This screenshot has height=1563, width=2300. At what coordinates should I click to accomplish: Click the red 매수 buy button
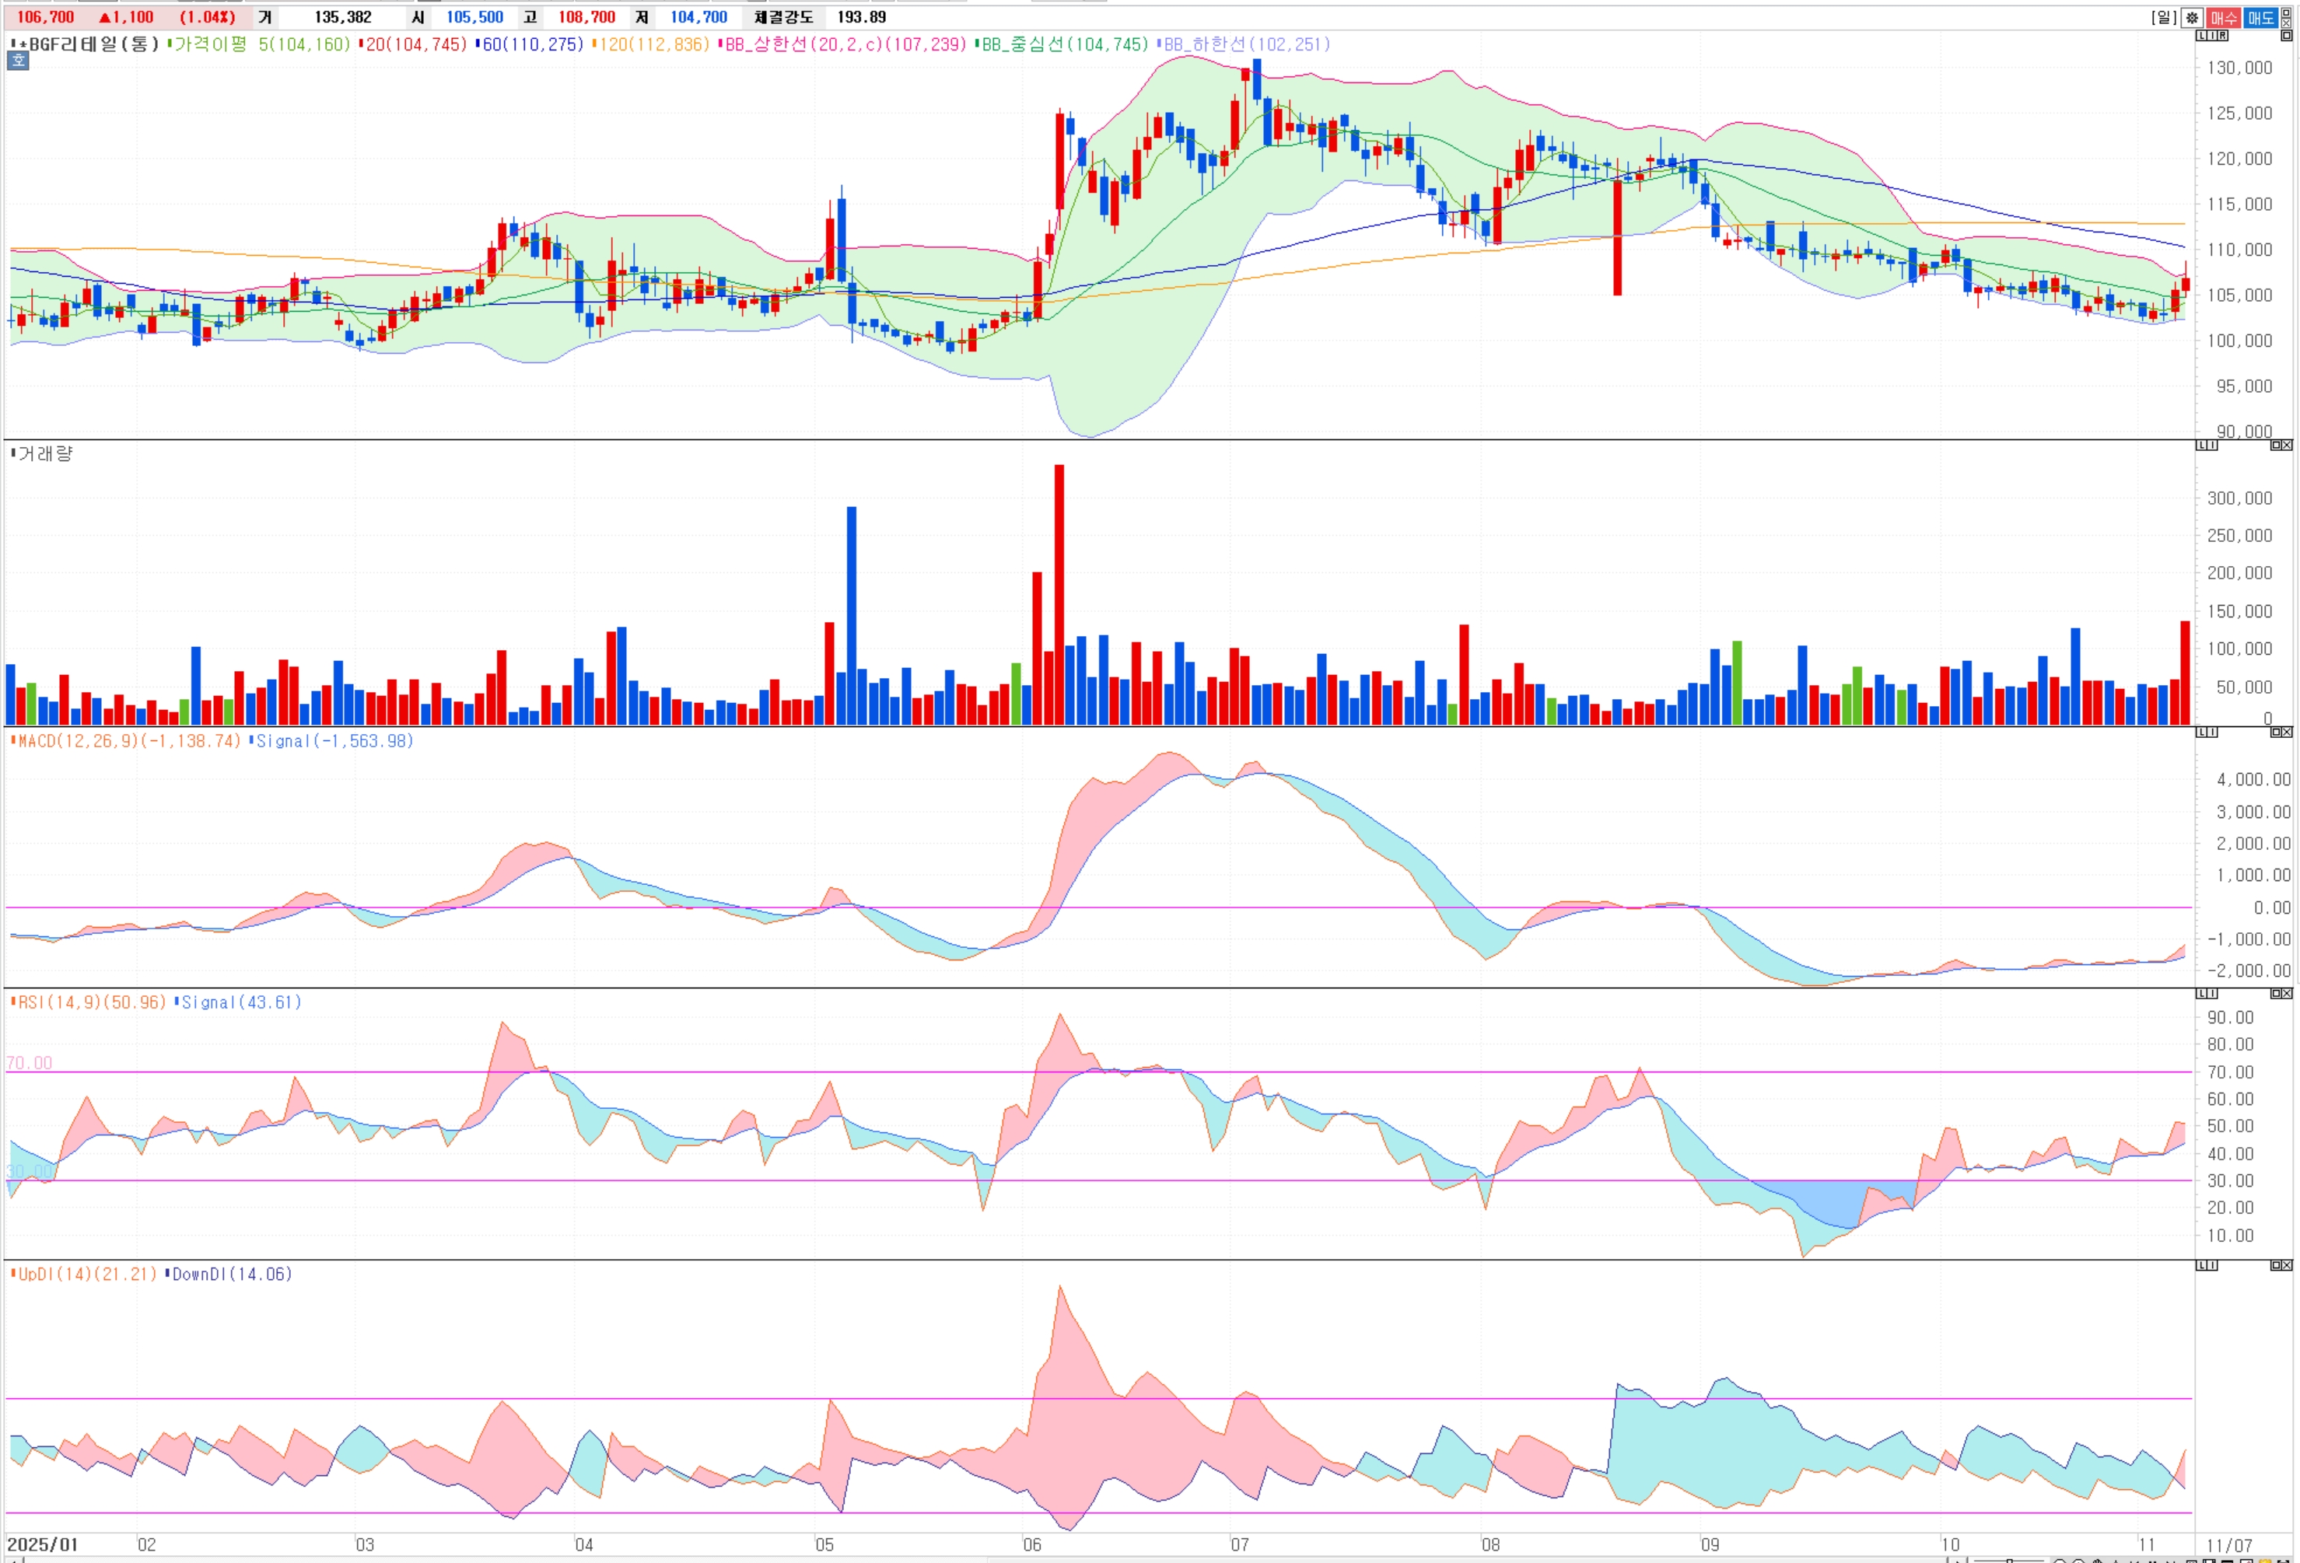point(2224,18)
